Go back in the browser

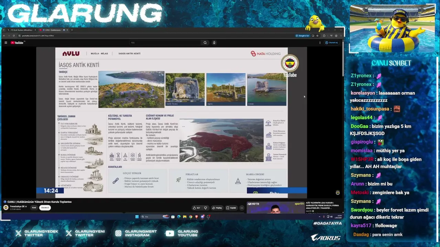pyautogui.click(x=4, y=36)
